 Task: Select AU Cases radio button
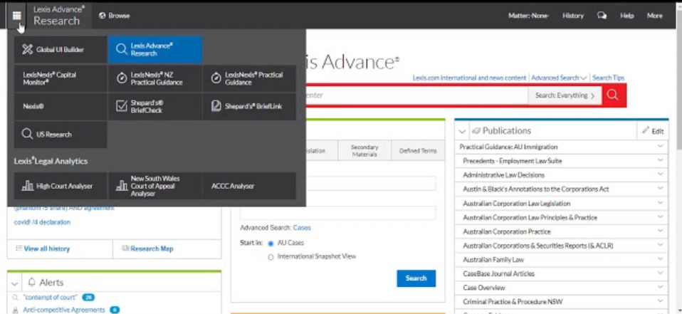271,244
